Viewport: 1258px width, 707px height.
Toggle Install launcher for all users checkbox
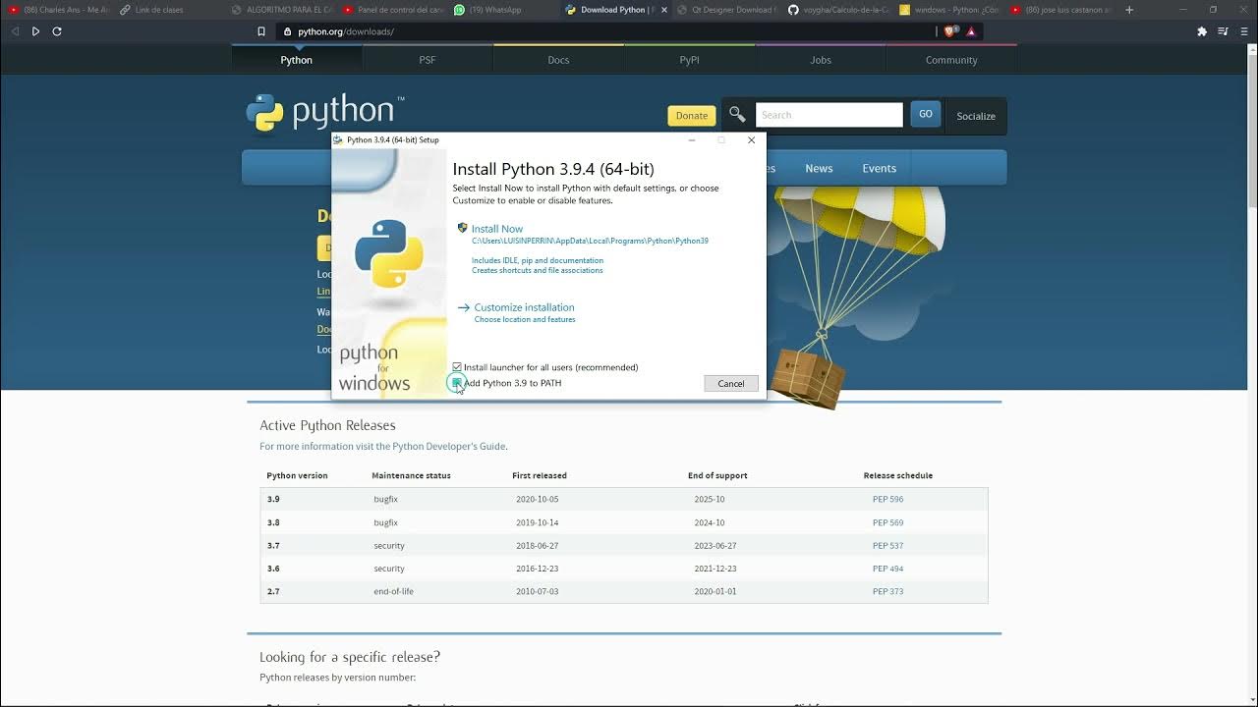pyautogui.click(x=457, y=367)
